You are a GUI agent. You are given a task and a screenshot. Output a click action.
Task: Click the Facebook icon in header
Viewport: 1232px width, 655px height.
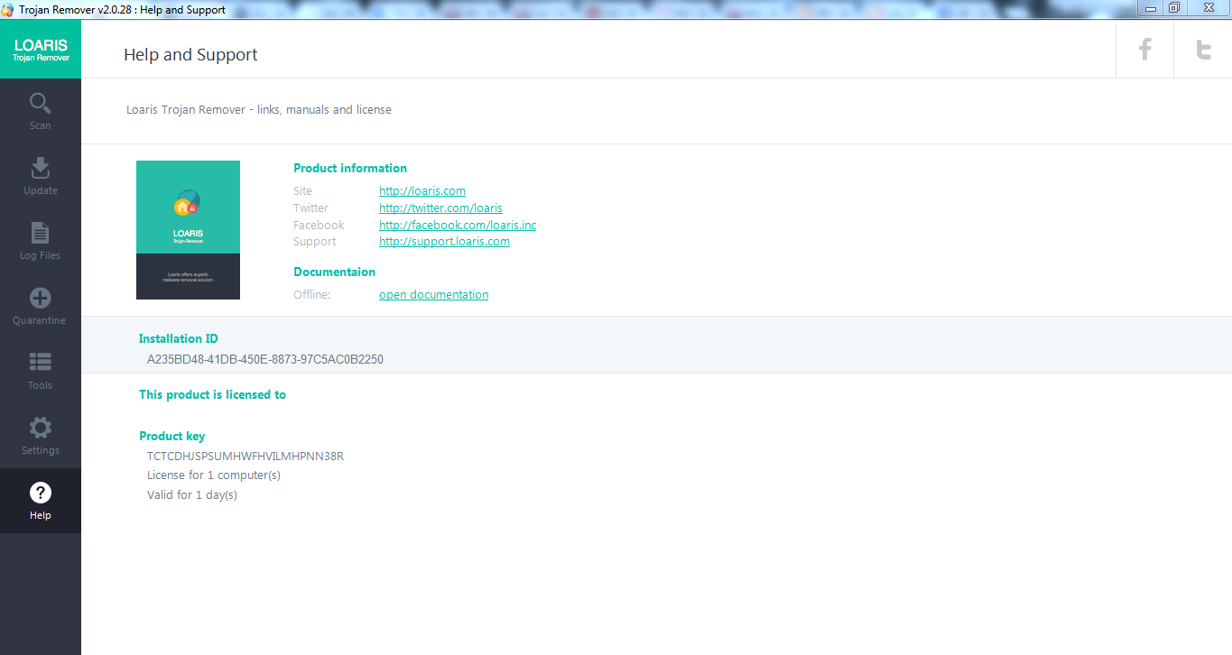point(1144,49)
